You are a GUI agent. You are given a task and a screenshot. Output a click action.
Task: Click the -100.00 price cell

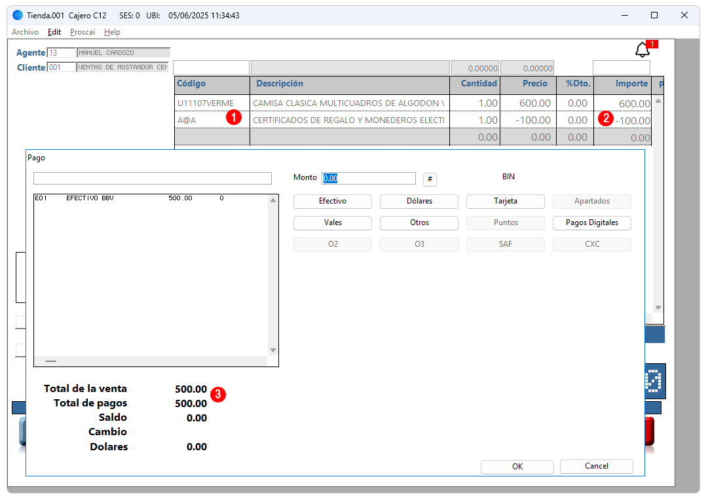[529, 120]
